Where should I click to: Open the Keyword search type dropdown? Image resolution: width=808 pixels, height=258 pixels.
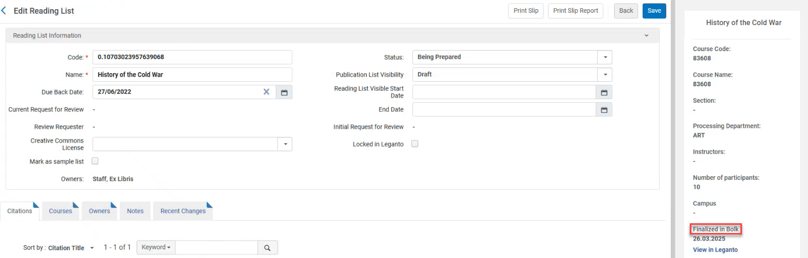pos(156,248)
